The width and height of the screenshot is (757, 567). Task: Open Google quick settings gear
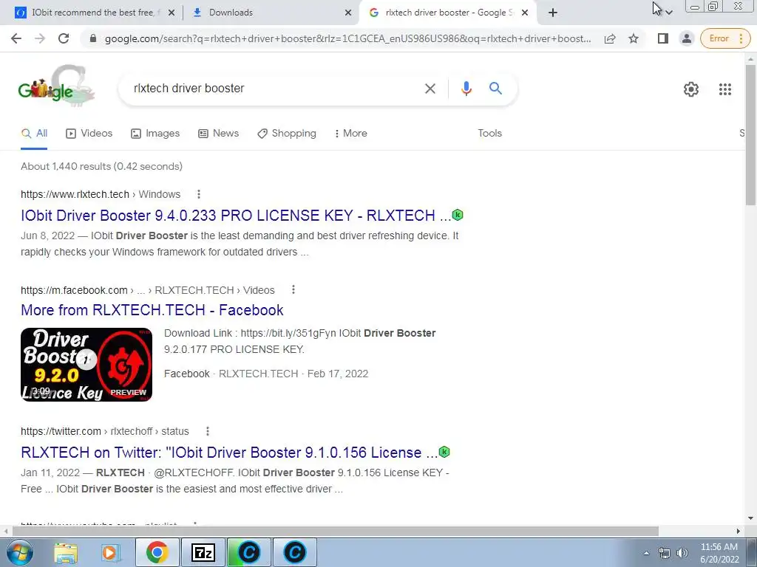coord(691,89)
